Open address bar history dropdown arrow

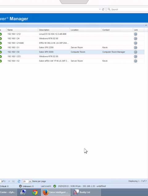(100, 10)
